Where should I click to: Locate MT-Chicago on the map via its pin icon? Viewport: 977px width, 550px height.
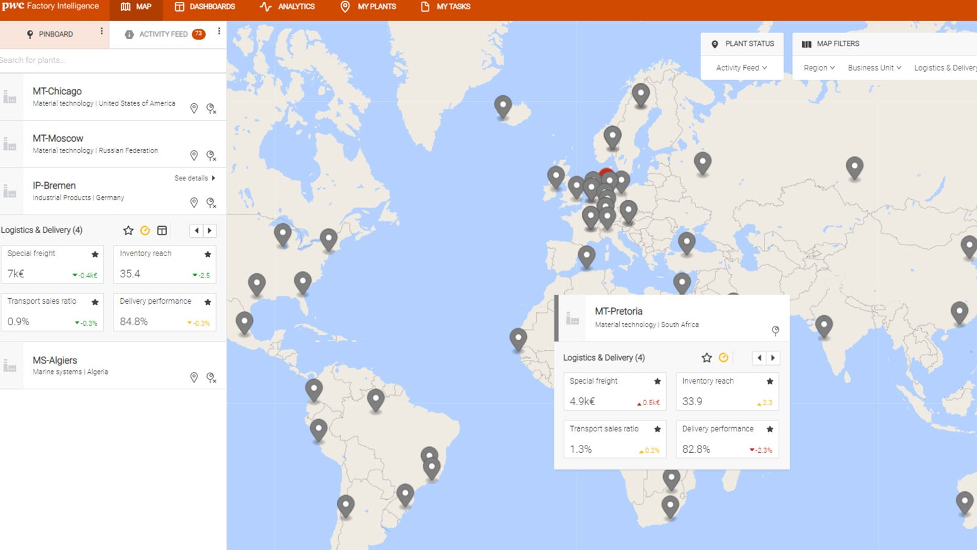[x=194, y=109]
